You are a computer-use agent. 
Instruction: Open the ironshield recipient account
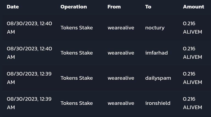point(158,103)
